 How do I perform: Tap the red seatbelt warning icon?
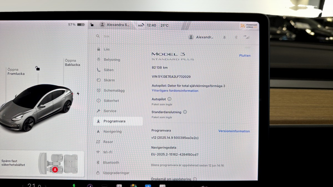[x=55, y=170]
